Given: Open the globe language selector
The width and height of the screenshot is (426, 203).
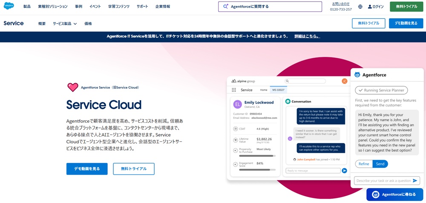Looking at the screenshot, I should click(360, 7).
